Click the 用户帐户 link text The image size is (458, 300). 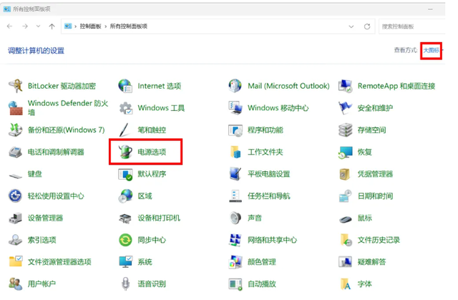(42, 284)
